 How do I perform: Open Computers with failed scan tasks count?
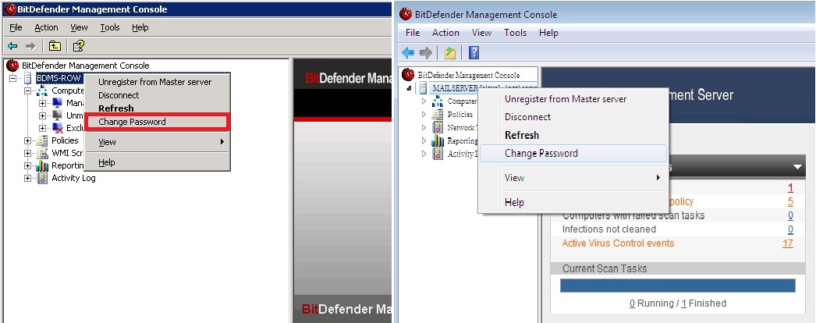[790, 215]
